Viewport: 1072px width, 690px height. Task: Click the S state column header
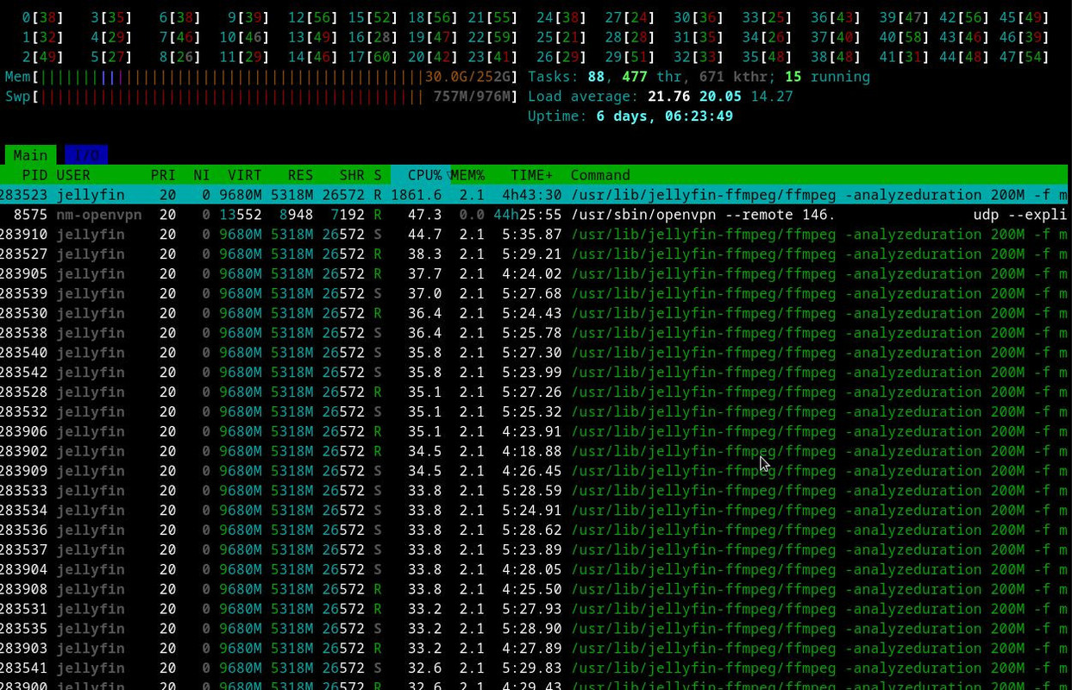click(378, 175)
